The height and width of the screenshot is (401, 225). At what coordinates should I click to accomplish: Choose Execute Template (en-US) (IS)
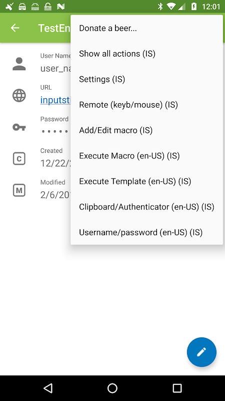tap(146, 181)
